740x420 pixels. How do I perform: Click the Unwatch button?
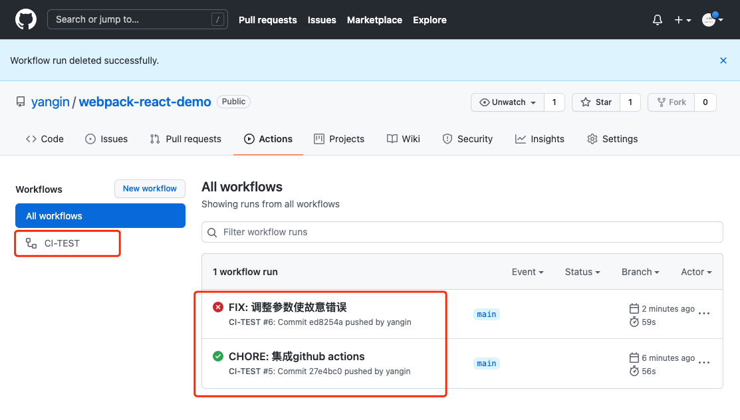click(508, 102)
